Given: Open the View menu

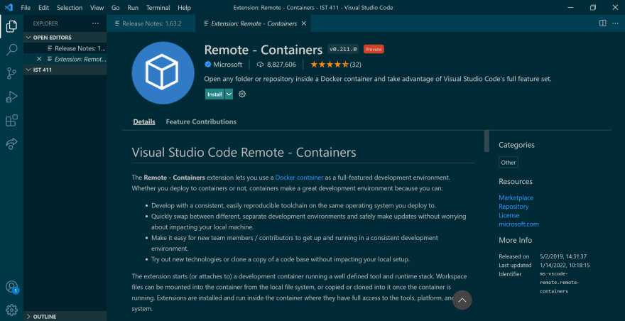Looking at the screenshot, I should pyautogui.click(x=97, y=8).
